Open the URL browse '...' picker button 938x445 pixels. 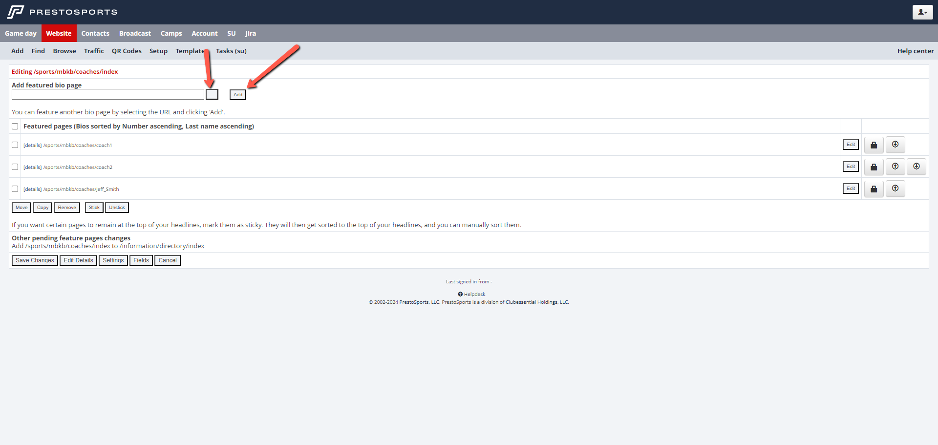click(212, 95)
